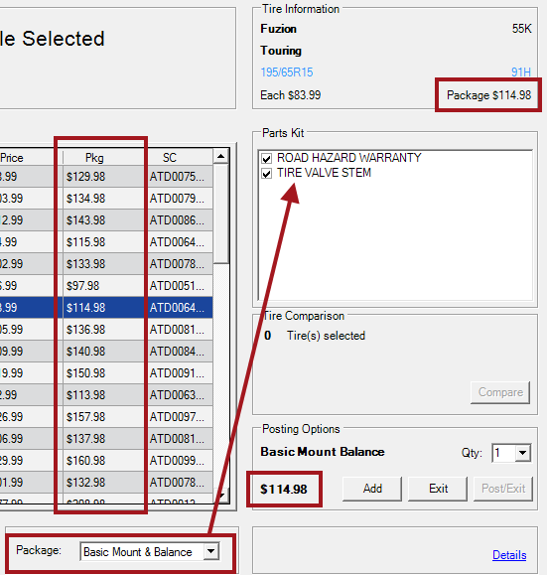Click the 195/65R15 tire size link

[287, 72]
